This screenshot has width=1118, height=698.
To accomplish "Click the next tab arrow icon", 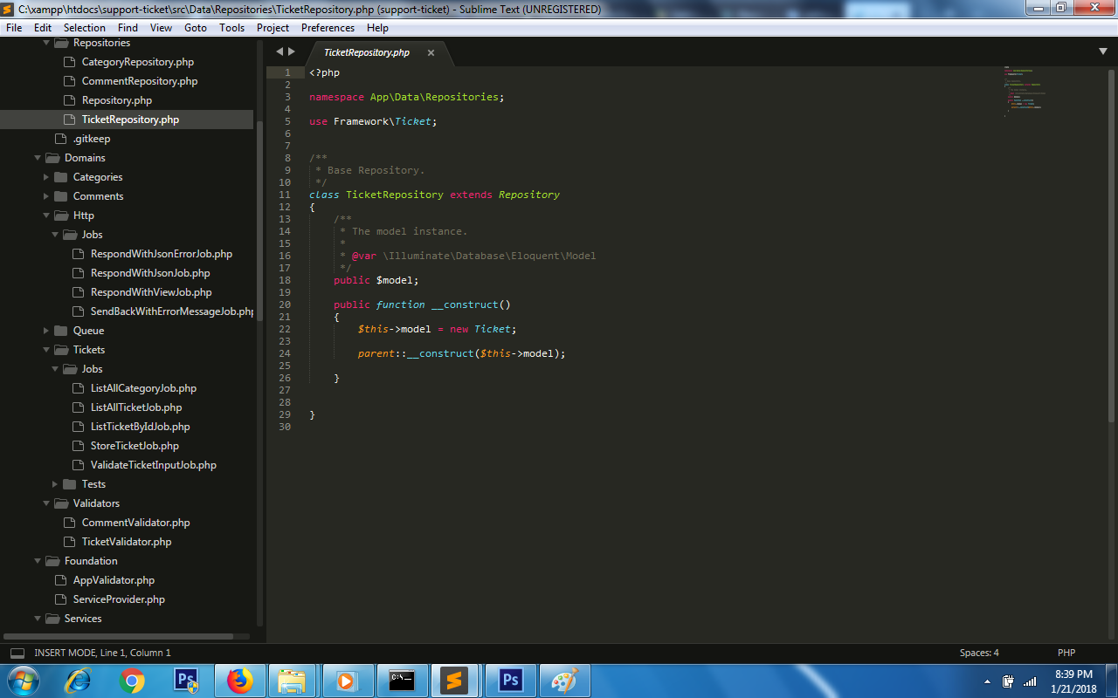I will pos(292,52).
